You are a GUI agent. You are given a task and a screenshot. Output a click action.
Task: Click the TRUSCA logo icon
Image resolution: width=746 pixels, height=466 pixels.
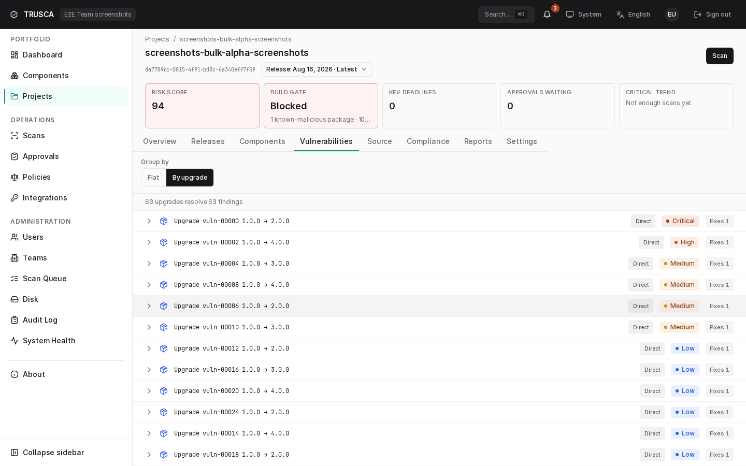pos(14,14)
